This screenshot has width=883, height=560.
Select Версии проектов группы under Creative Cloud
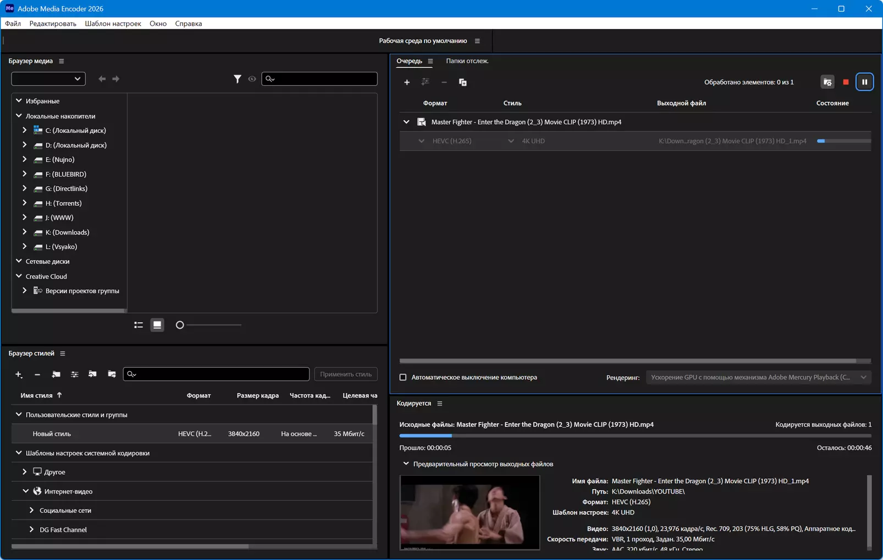point(82,291)
